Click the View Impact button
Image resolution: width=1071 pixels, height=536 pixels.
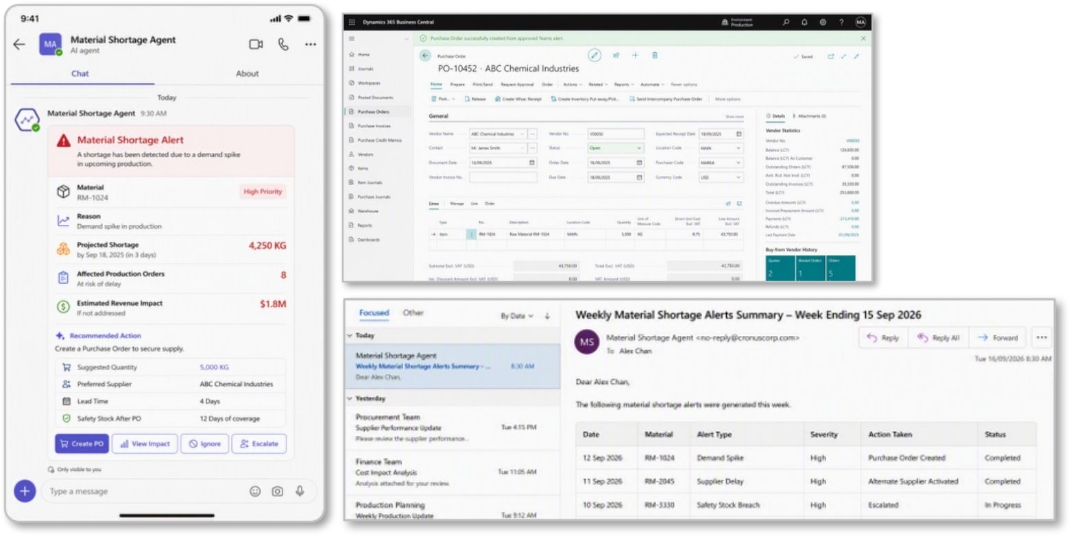[145, 443]
